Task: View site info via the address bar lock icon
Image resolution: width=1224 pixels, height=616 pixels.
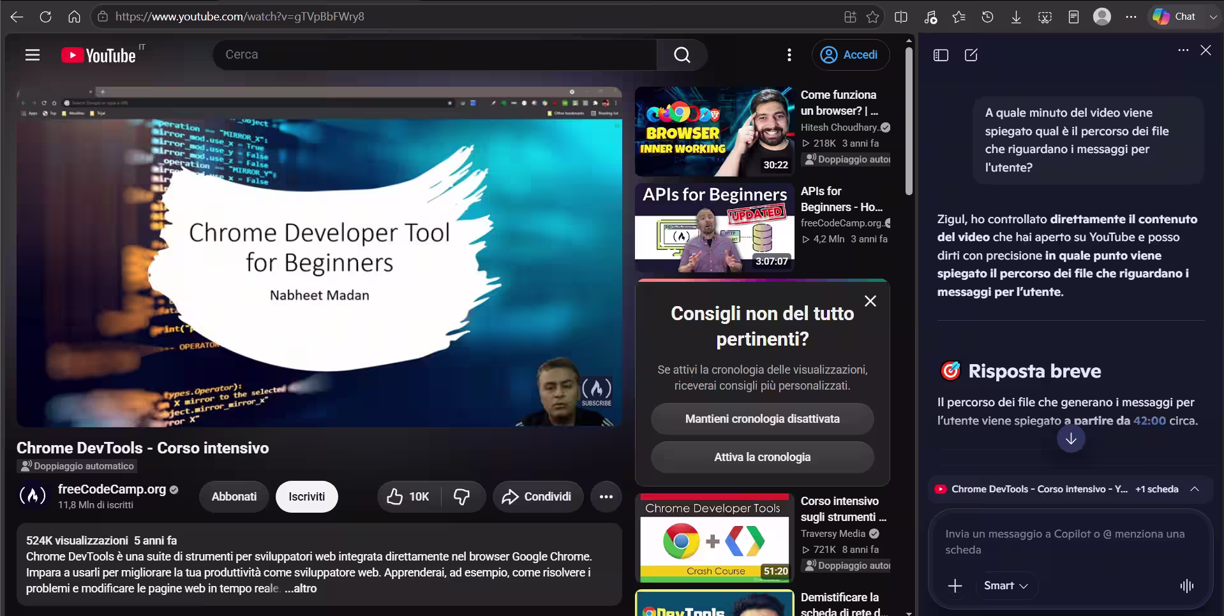Action: click(103, 17)
